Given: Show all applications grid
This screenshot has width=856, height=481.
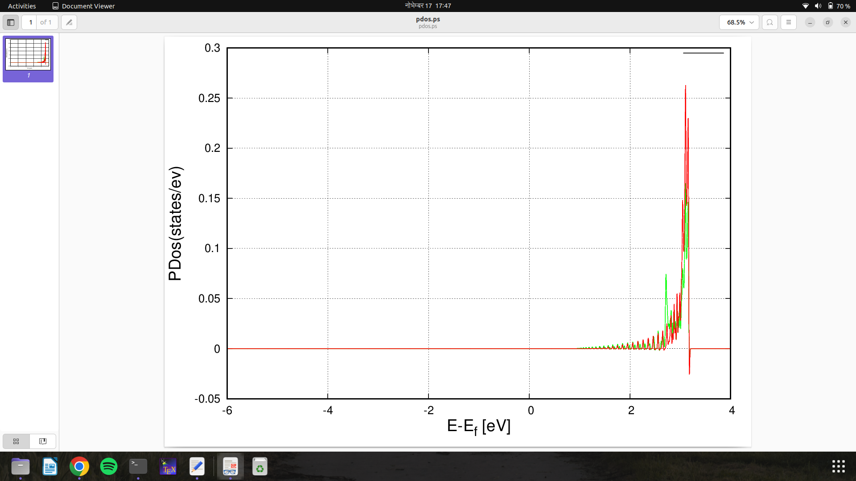Looking at the screenshot, I should pyautogui.click(x=838, y=466).
